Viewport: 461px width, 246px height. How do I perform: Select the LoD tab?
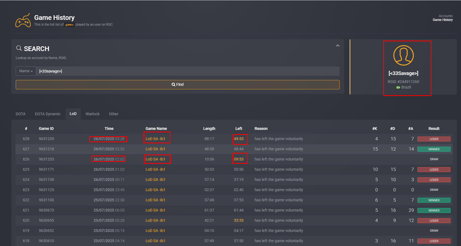point(73,114)
